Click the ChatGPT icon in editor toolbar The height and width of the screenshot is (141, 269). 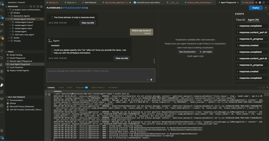tap(260, 3)
